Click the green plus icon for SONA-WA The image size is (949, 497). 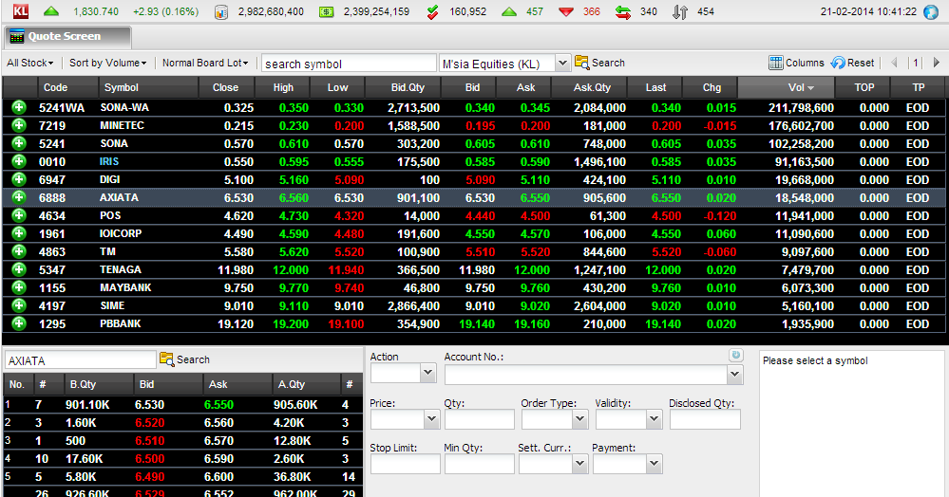19,107
